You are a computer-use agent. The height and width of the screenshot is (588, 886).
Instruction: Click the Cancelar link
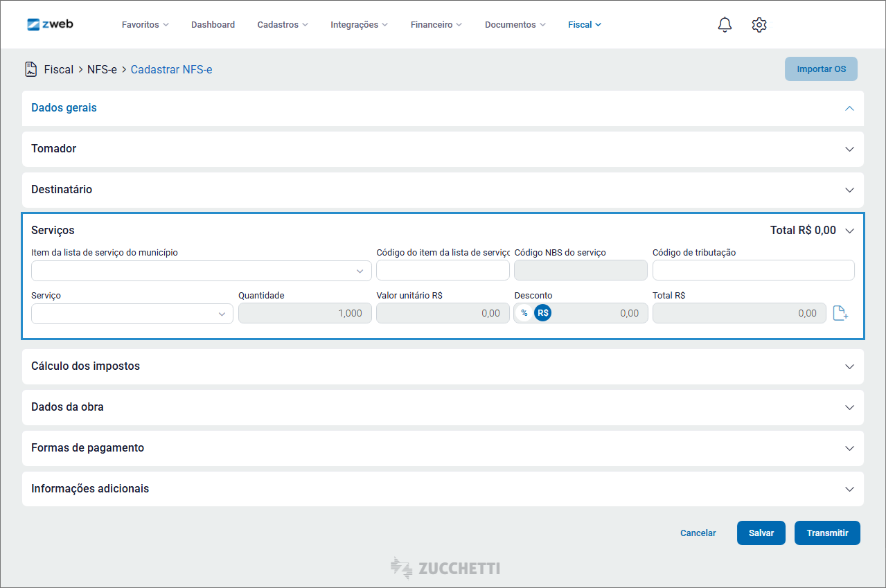click(x=698, y=533)
